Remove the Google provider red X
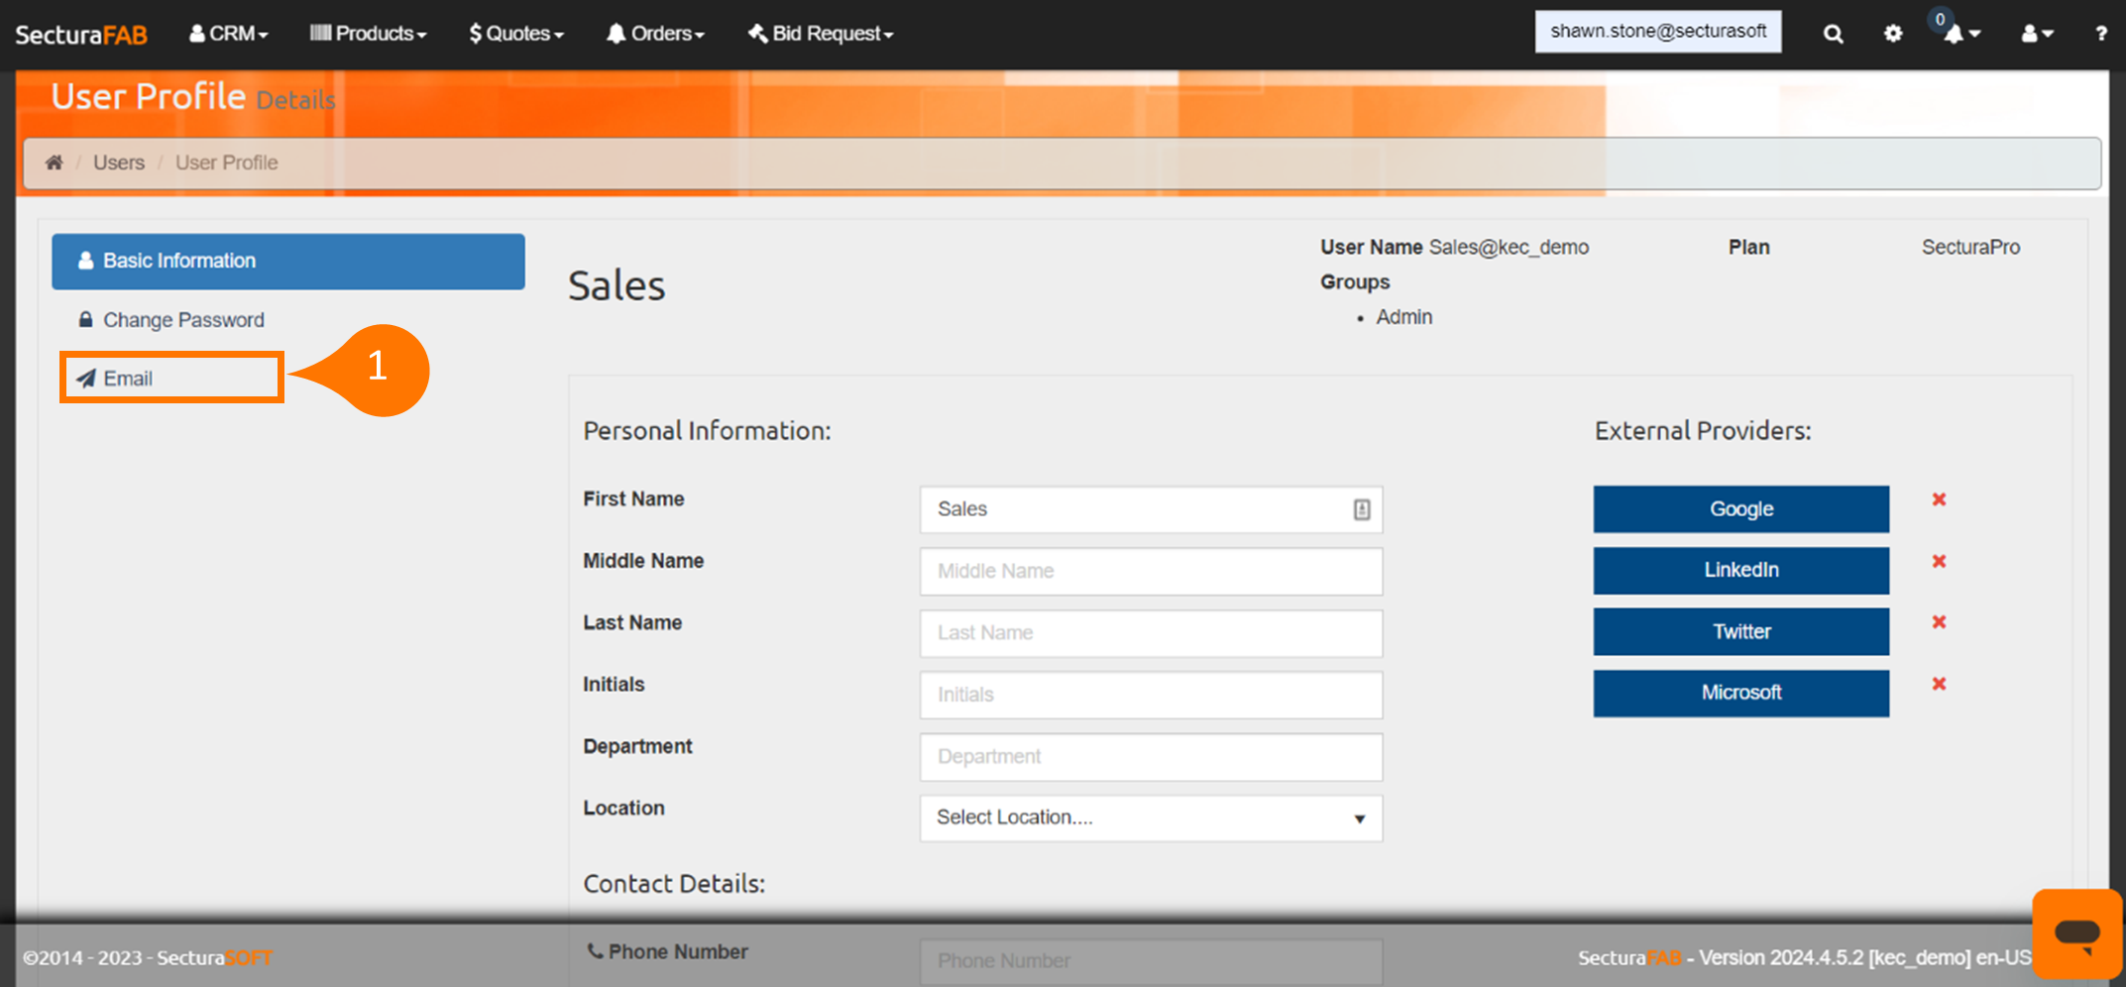The image size is (2126, 987). (1939, 499)
